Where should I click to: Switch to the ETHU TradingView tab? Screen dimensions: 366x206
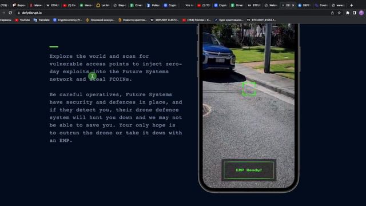pyautogui.click(x=53, y=5)
